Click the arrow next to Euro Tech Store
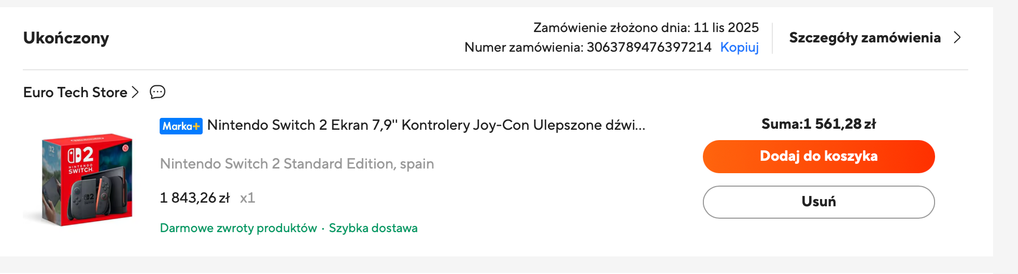Image resolution: width=1018 pixels, height=274 pixels. tap(135, 92)
